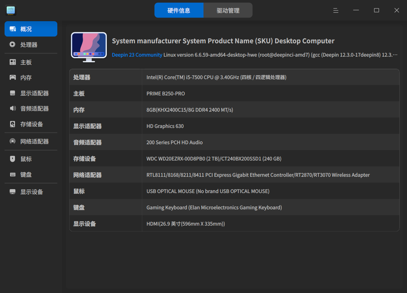
Task: Close the Device Manager window
Action: point(397,10)
